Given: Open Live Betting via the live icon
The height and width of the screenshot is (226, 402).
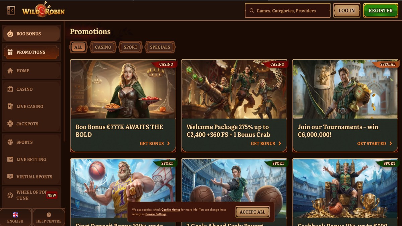Looking at the screenshot, I should [x=10, y=159].
